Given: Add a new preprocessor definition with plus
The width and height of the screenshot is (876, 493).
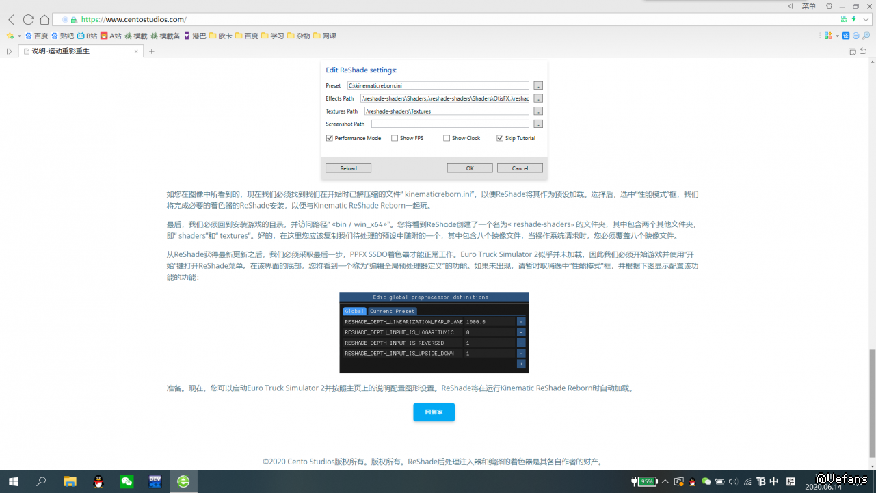Looking at the screenshot, I should pos(521,364).
